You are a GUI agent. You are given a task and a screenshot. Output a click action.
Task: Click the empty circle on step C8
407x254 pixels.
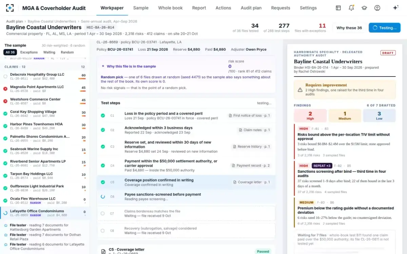click(103, 231)
